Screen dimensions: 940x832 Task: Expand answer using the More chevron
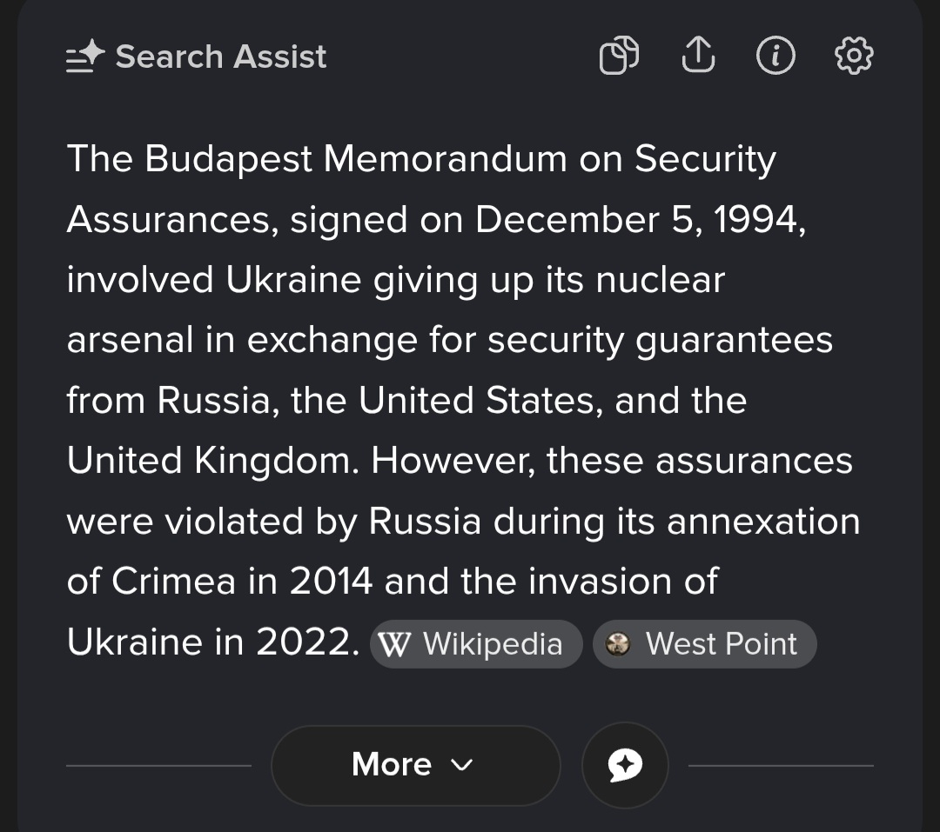461,765
